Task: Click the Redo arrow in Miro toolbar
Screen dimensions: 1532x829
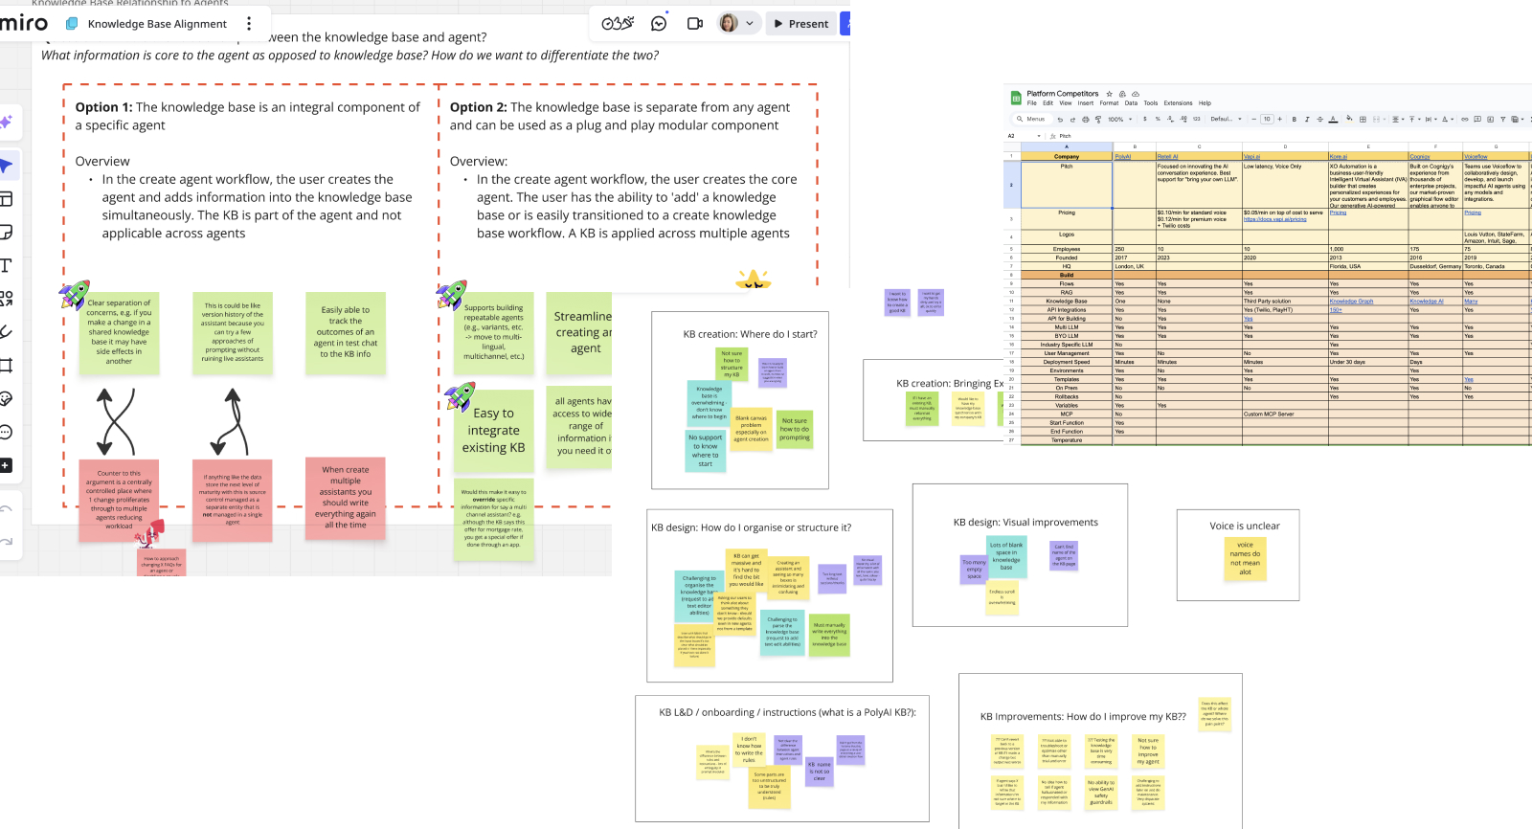Action: coord(6,542)
